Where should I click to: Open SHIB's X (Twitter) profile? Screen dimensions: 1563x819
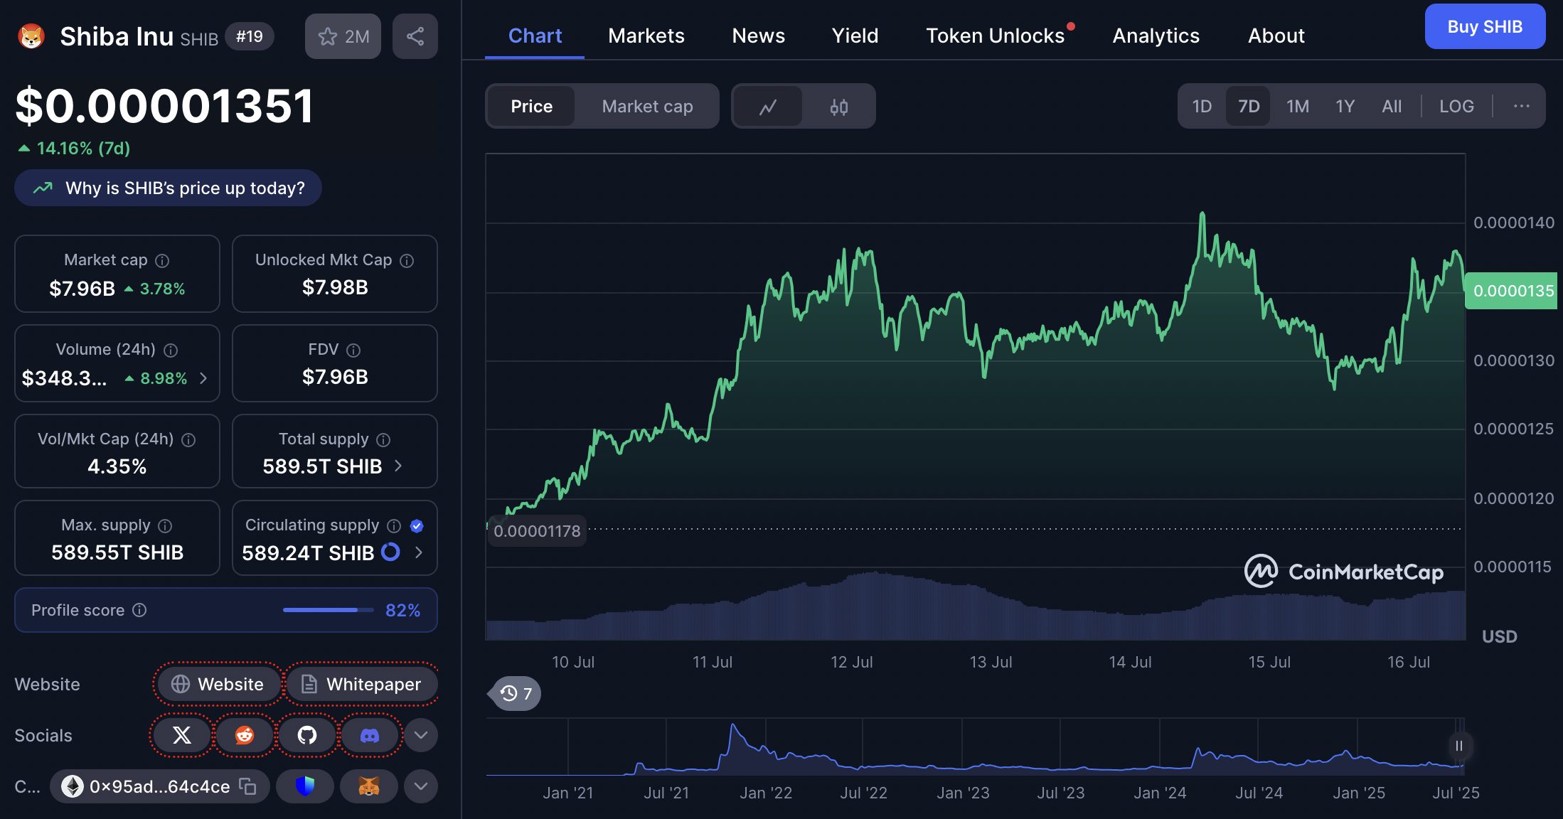pos(182,735)
